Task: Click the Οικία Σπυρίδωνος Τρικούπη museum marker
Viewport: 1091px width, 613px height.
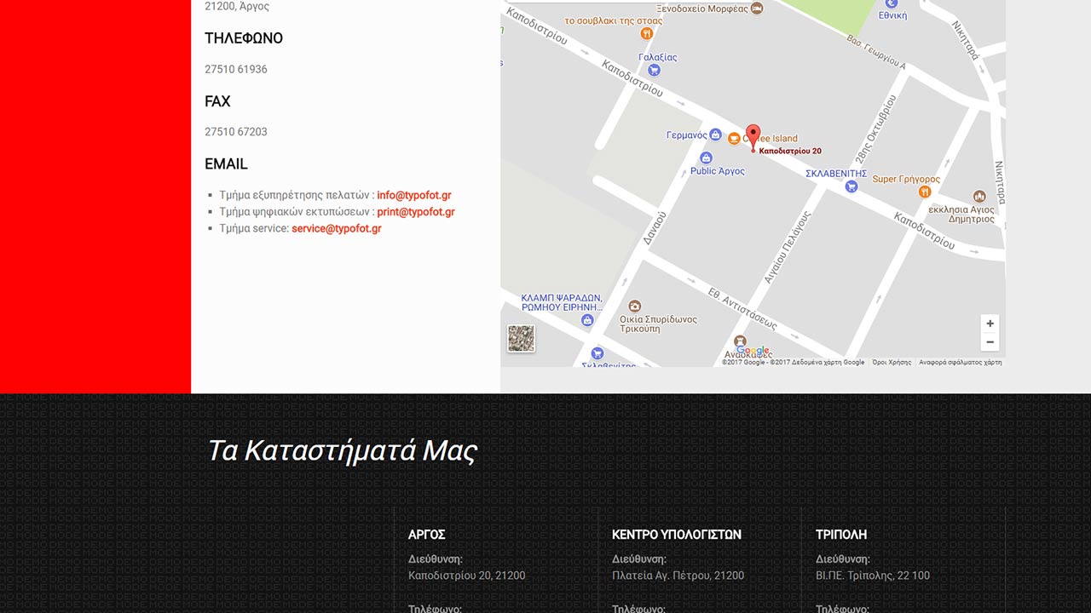Action: click(634, 306)
